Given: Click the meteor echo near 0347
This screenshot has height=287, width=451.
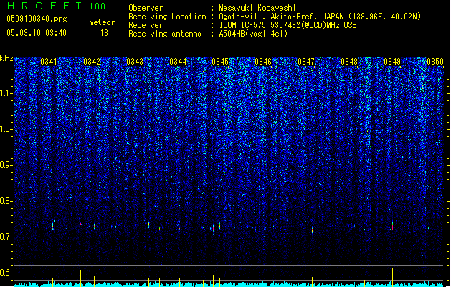Looking at the screenshot, I should point(312,230).
